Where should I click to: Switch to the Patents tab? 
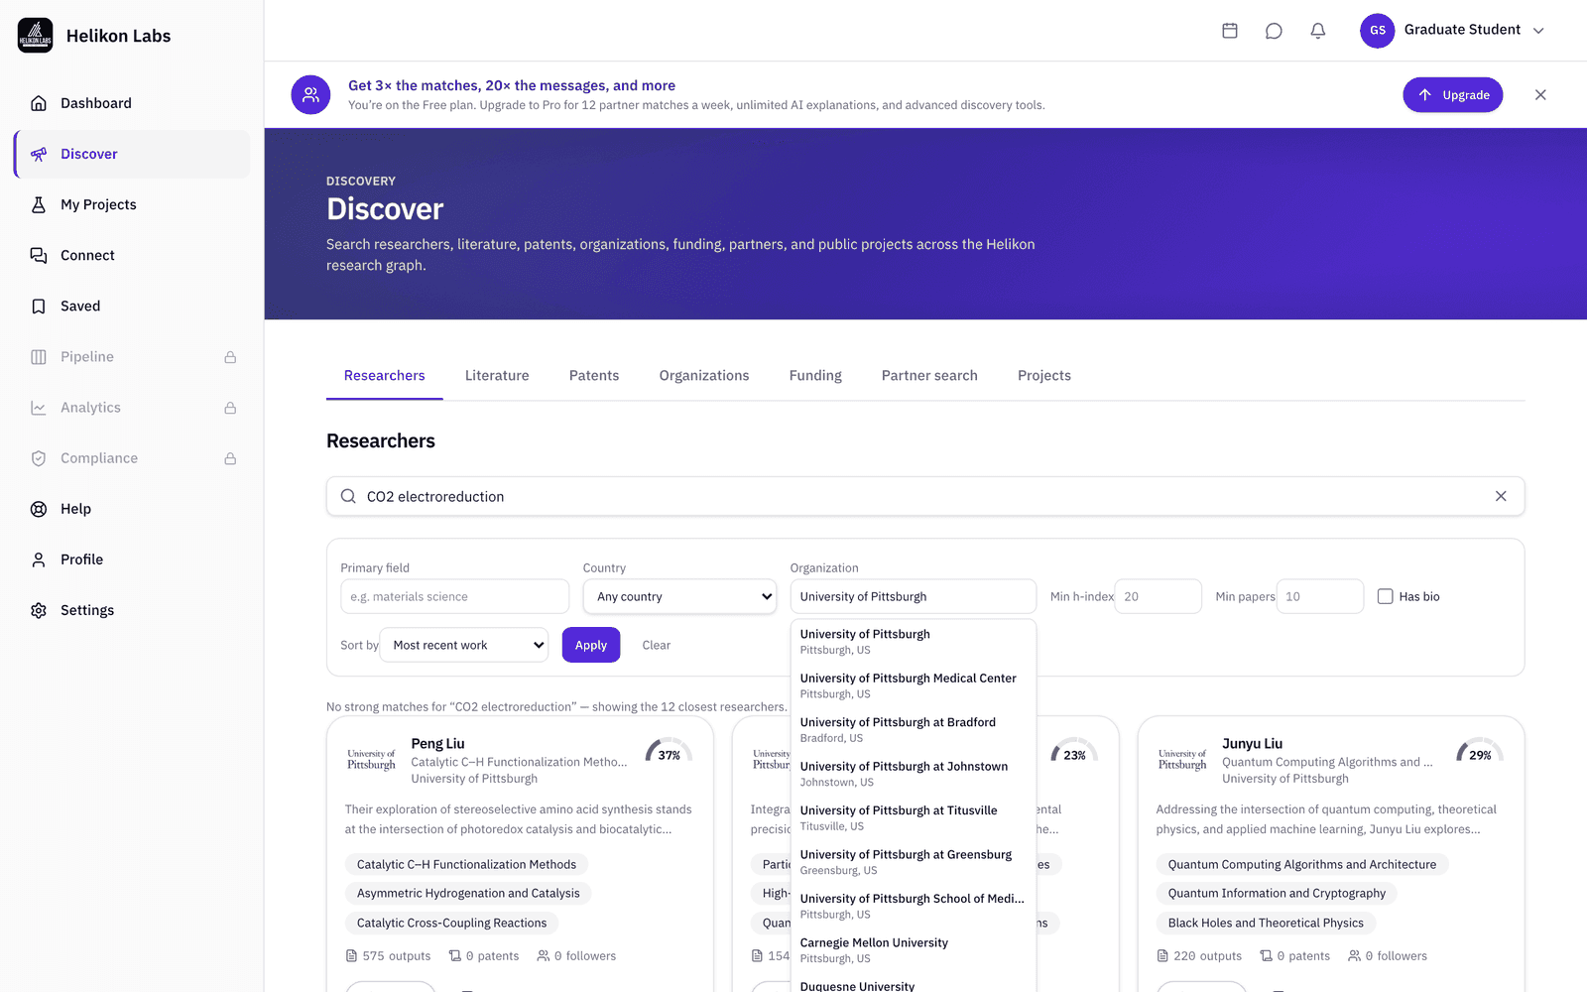(594, 375)
